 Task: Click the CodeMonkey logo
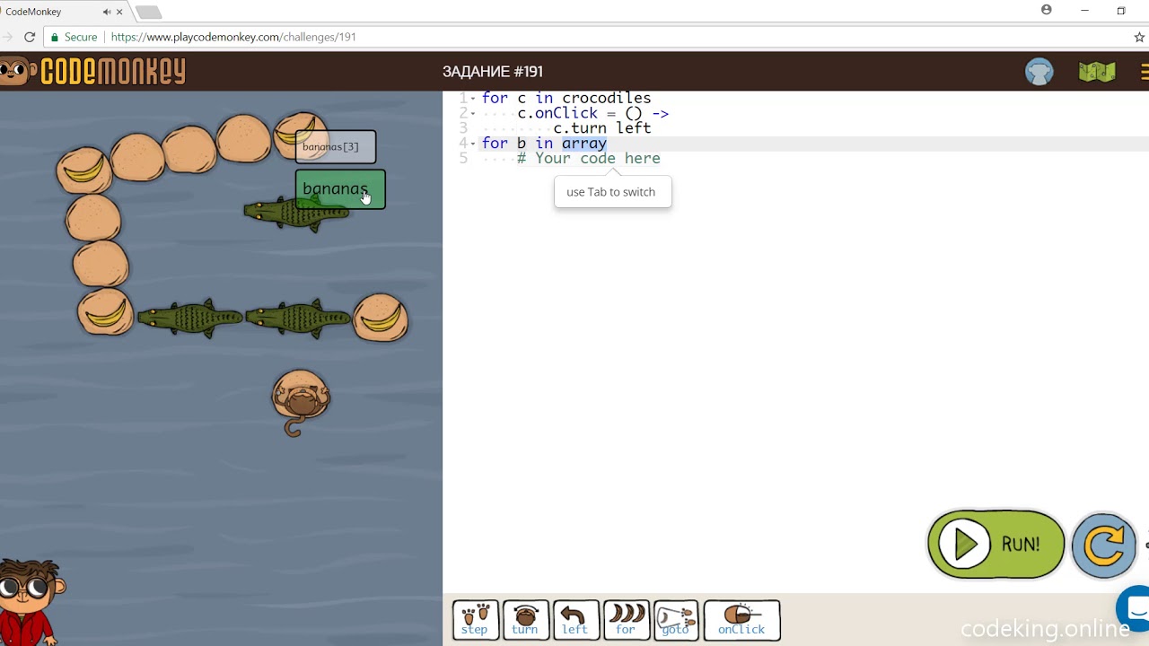[93, 72]
